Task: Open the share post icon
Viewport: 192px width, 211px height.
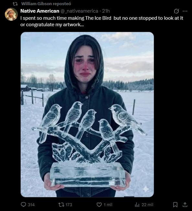Action: [x=185, y=205]
